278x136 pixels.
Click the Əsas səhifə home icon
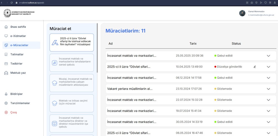[6, 27]
